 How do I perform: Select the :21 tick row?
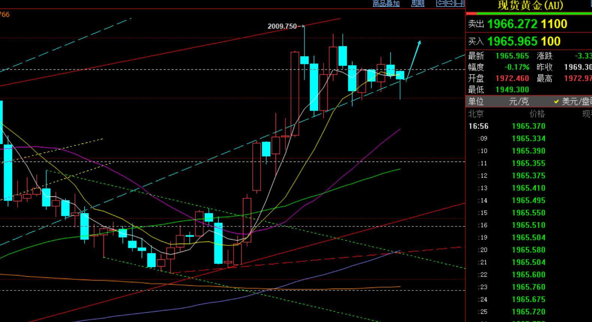[x=529, y=262]
